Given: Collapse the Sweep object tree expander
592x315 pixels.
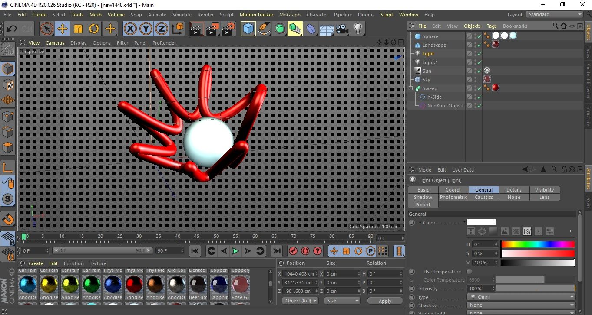Looking at the screenshot, I should pyautogui.click(x=411, y=88).
